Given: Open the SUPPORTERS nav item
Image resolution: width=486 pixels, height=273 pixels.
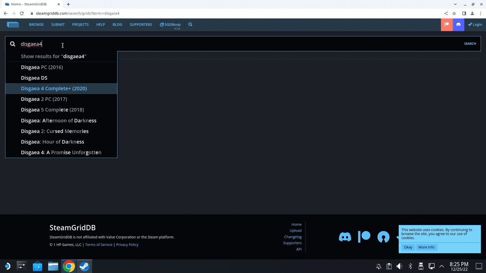Looking at the screenshot, I should click(141, 25).
